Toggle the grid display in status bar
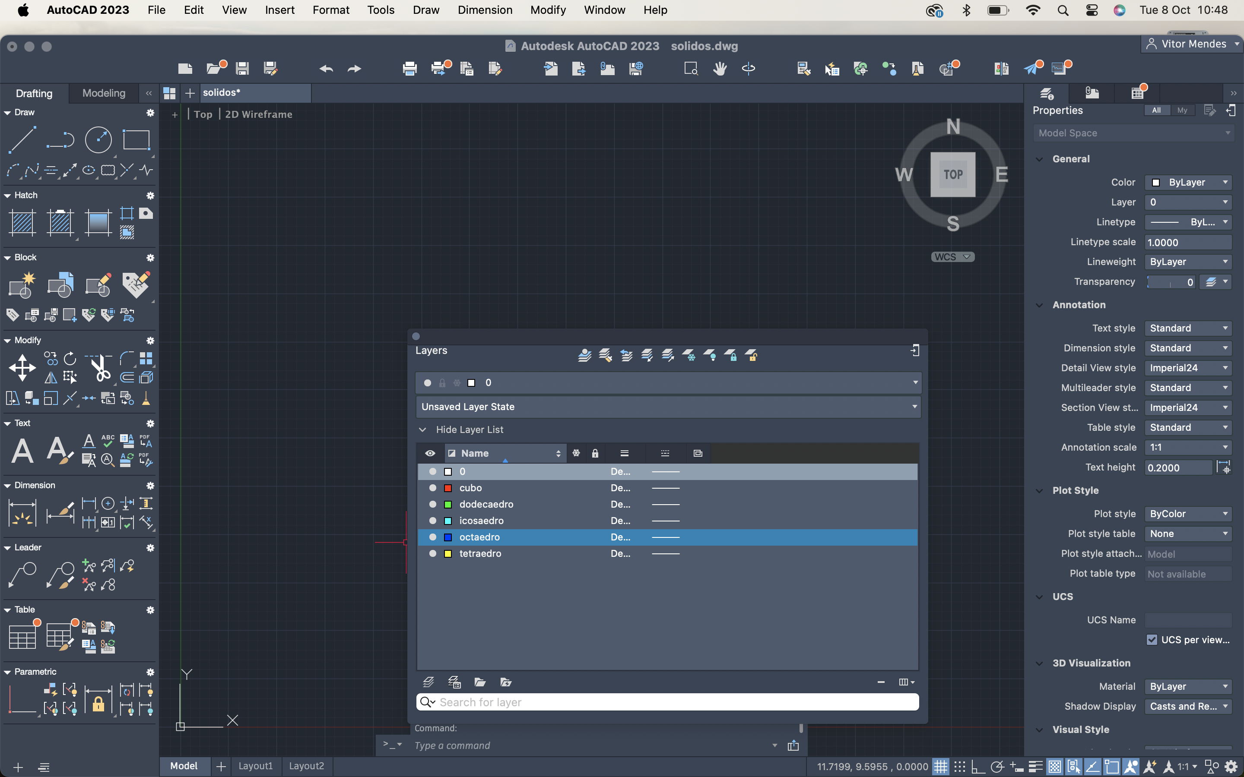Screen dimensions: 1244x777 pos(940,767)
